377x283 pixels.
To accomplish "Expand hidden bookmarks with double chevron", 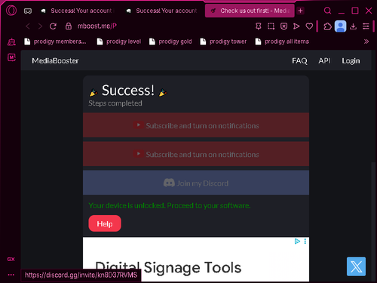I will click(366, 42).
